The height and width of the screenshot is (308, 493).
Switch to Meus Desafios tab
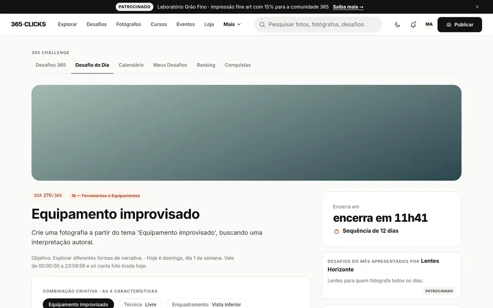[170, 65]
